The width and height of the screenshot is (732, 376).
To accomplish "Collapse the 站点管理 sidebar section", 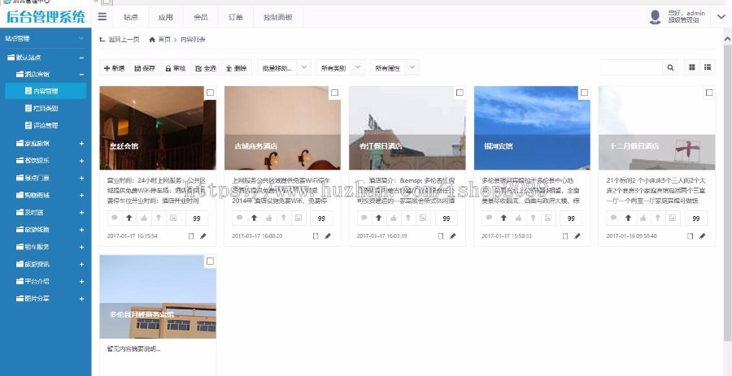I will point(81,38).
